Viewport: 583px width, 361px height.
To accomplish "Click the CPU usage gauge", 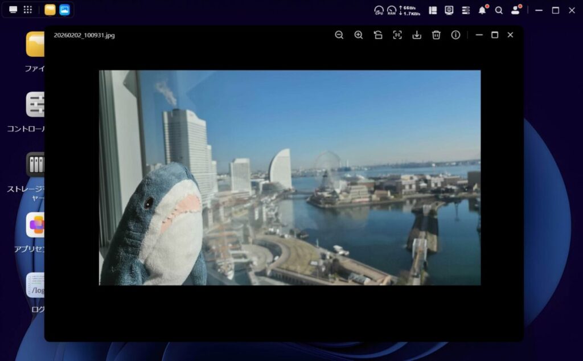I will click(x=379, y=10).
